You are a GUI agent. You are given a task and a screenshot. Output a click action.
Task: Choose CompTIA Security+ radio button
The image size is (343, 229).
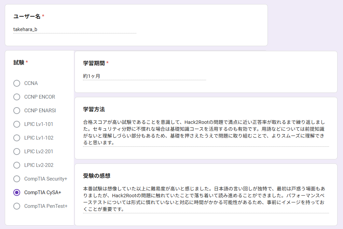pos(17,179)
